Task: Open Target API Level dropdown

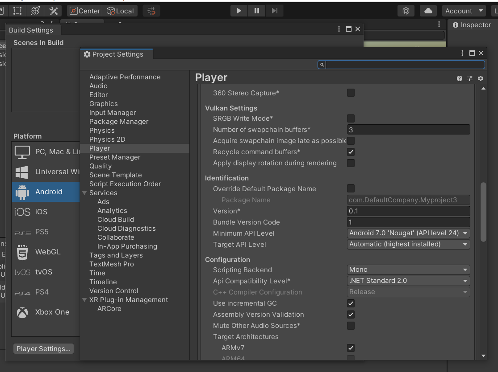Action: click(x=408, y=244)
